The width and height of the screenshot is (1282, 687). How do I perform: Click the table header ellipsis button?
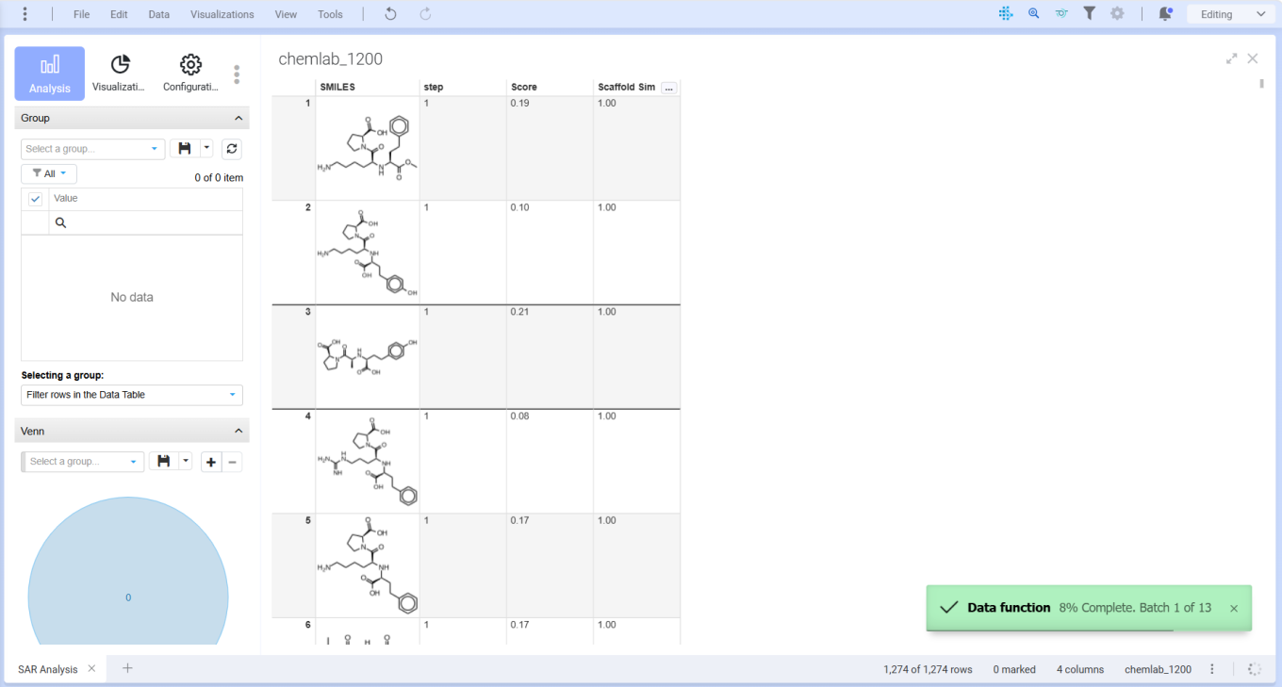(669, 88)
